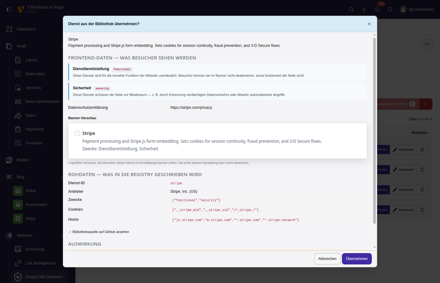Screen dimensions: 440x283
Task: Click the TYPO3 logo icon
Action: coord(21,9)
